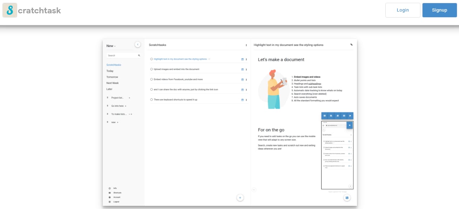Open three-dot menu for 'Highlight text' task

click(246, 59)
